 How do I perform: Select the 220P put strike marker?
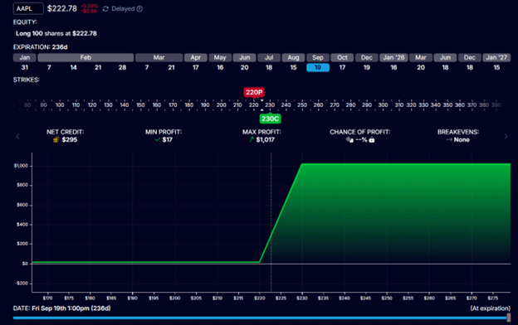254,92
